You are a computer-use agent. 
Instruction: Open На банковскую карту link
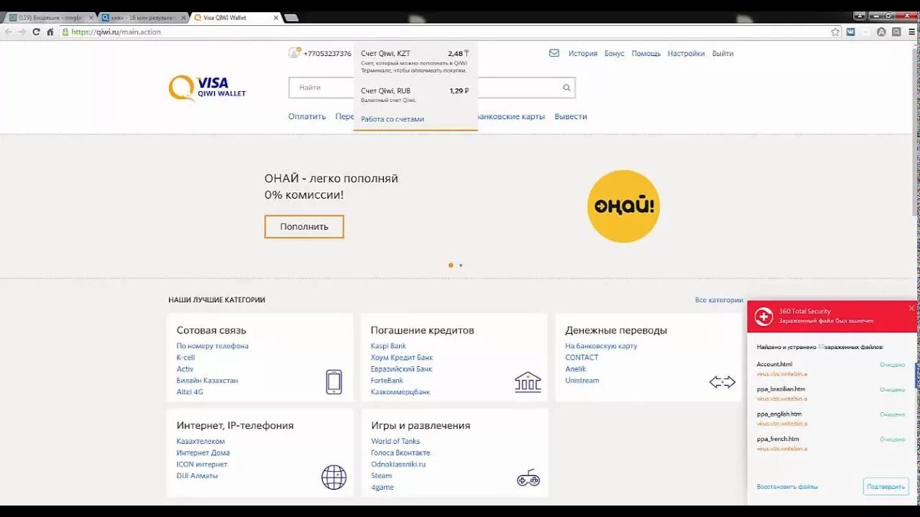click(601, 346)
